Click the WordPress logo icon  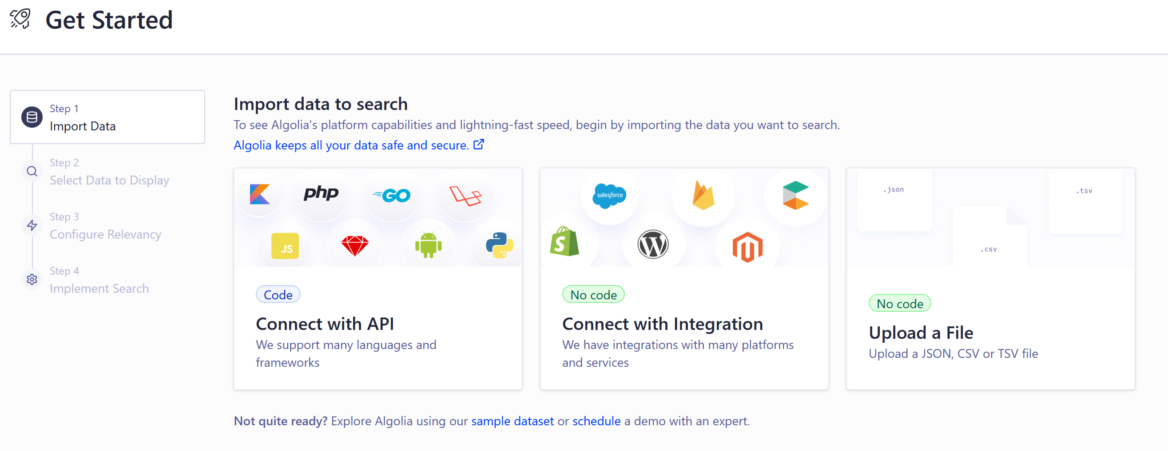point(653,244)
